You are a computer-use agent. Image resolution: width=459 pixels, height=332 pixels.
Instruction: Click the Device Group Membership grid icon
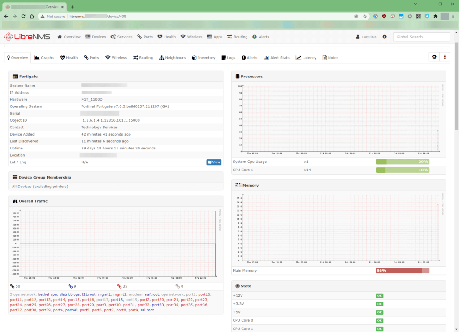(15, 177)
